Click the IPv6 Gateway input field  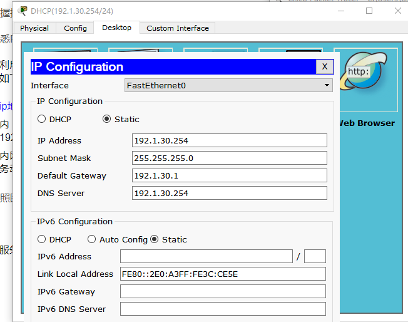tap(223, 291)
